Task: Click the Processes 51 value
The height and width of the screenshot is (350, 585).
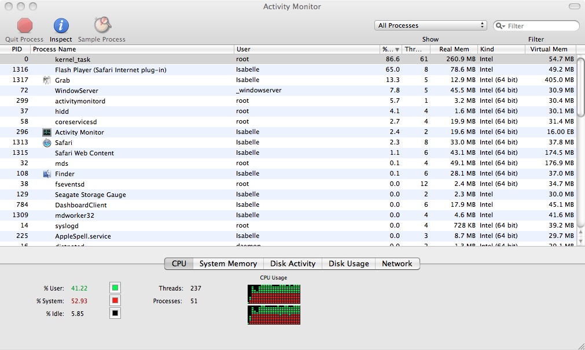Action: tap(194, 301)
